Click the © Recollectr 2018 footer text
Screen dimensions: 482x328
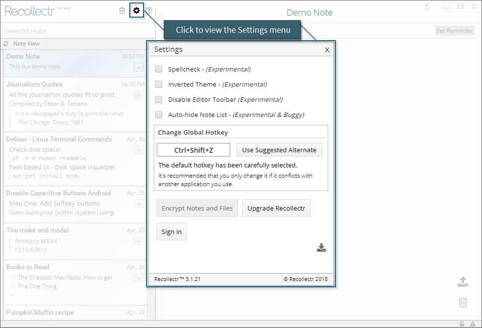306,279
